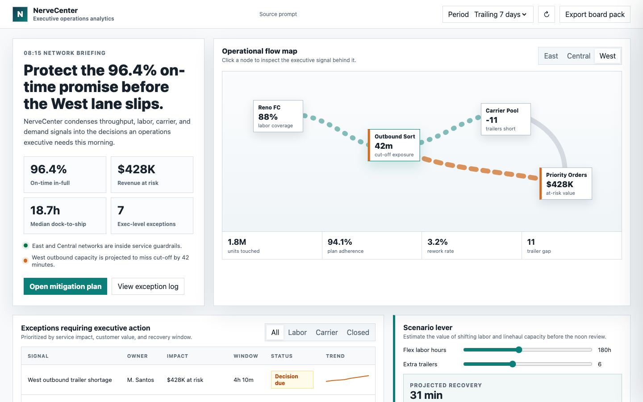Click the trailer shortage trend sparkline
Image resolution: width=643 pixels, height=402 pixels.
[x=347, y=379]
